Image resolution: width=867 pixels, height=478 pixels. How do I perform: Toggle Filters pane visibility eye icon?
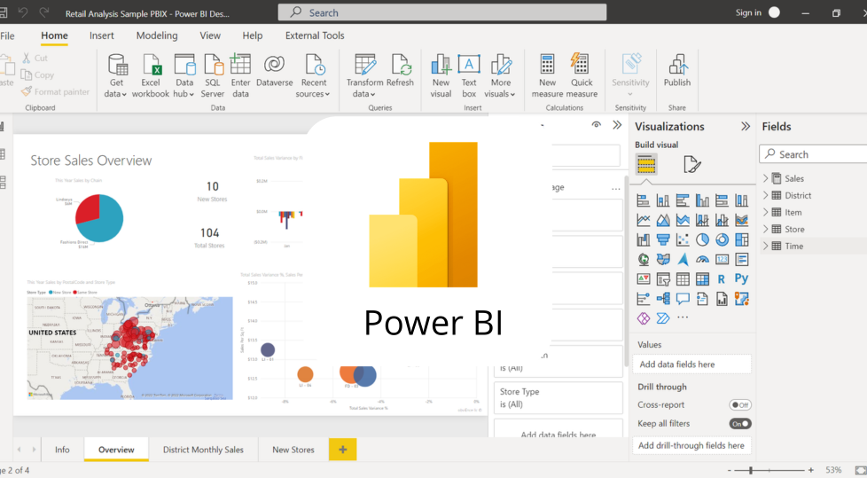[x=596, y=124]
